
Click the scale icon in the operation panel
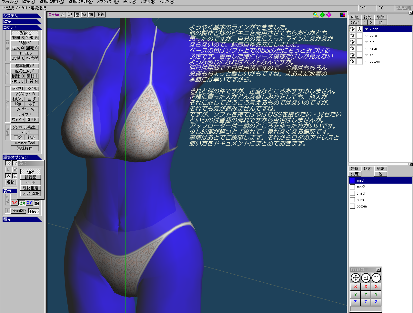(x=366, y=278)
